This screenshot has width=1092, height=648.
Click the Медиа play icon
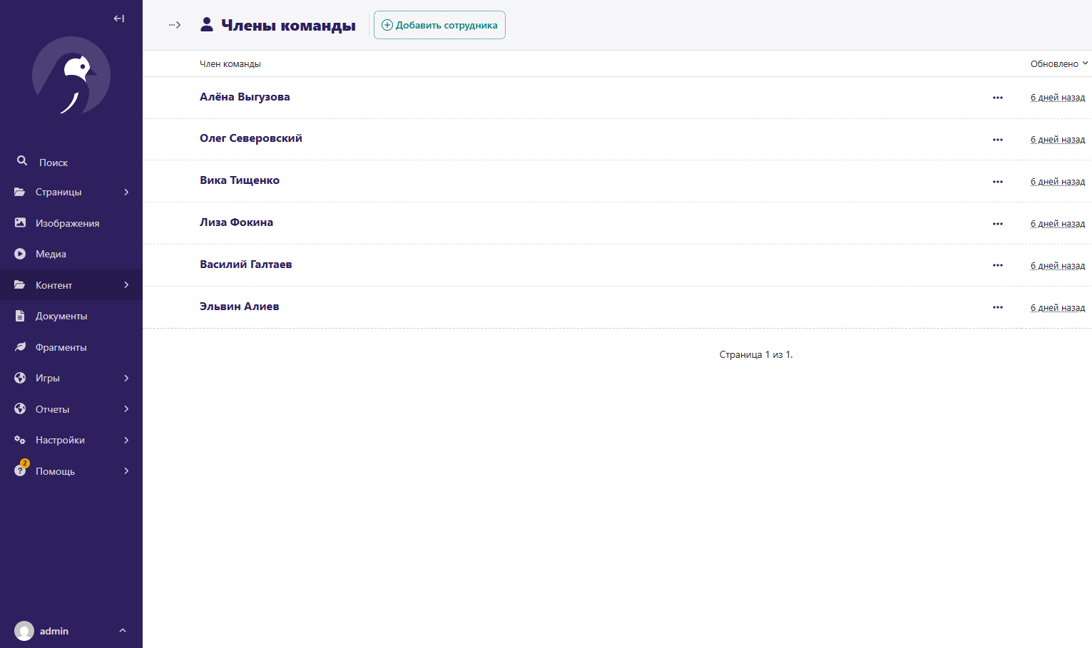(20, 254)
